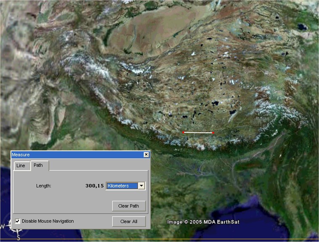Viewport: 319px width, 242px height.
Task: Click the Disable Mouse Navigation label text
Action: tap(47, 221)
